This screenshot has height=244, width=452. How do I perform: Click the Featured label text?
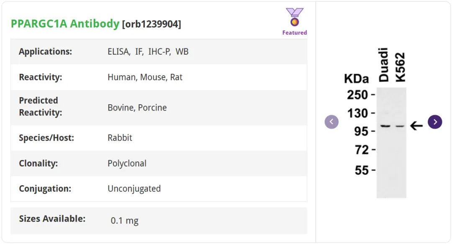click(294, 33)
